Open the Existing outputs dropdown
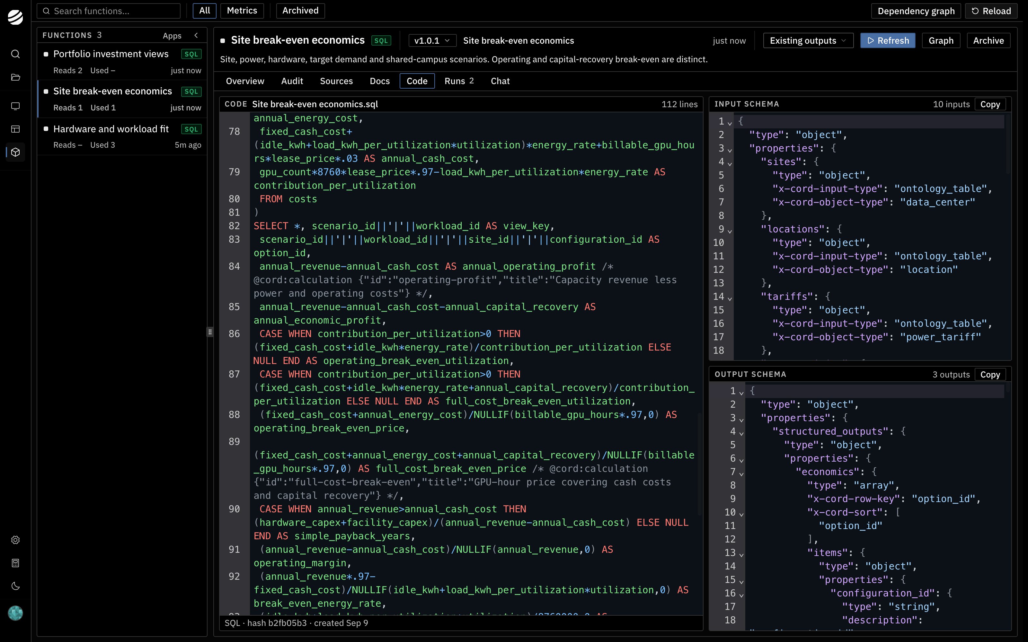The image size is (1028, 642). (808, 40)
